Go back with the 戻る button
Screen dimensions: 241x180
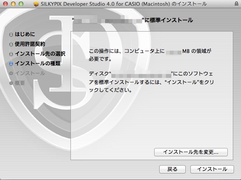click(172, 169)
